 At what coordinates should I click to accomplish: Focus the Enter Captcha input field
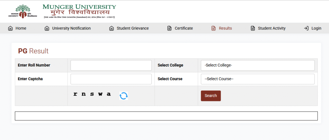tap(111, 79)
